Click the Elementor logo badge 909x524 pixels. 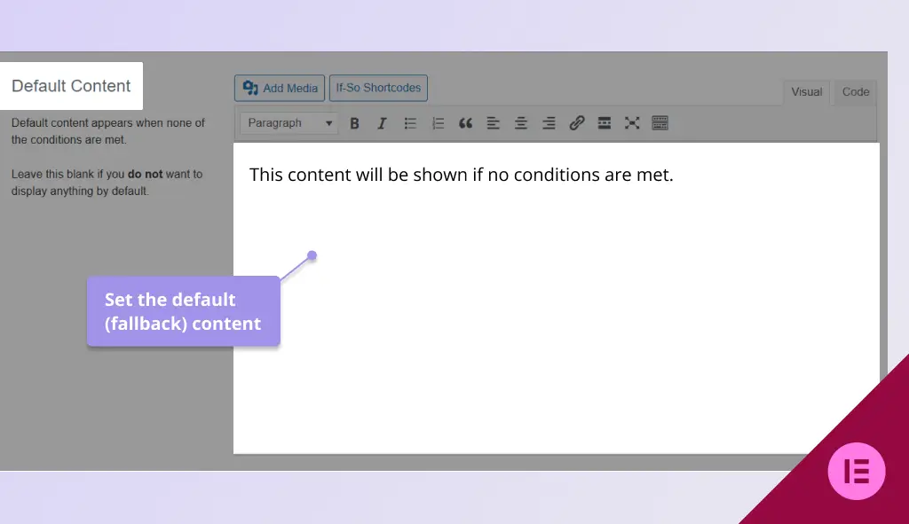(856, 472)
